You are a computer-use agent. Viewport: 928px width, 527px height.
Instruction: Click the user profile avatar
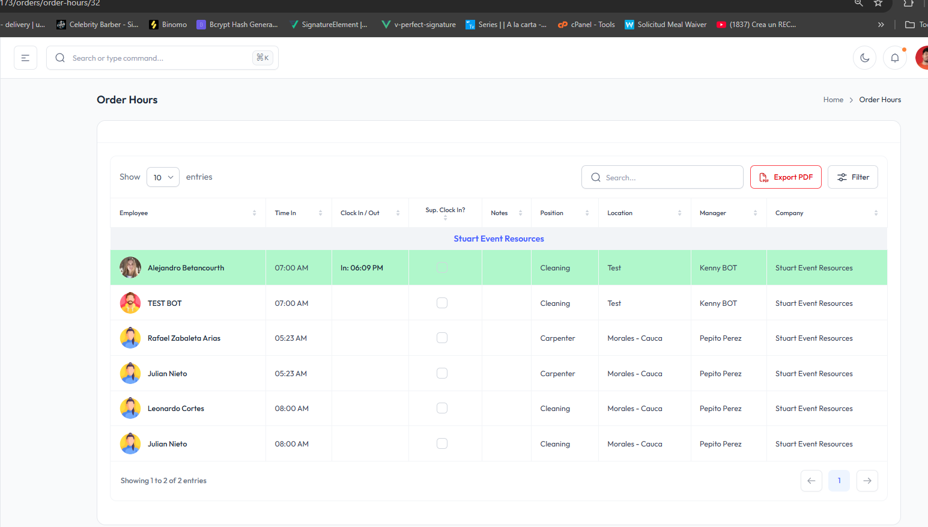(x=923, y=58)
